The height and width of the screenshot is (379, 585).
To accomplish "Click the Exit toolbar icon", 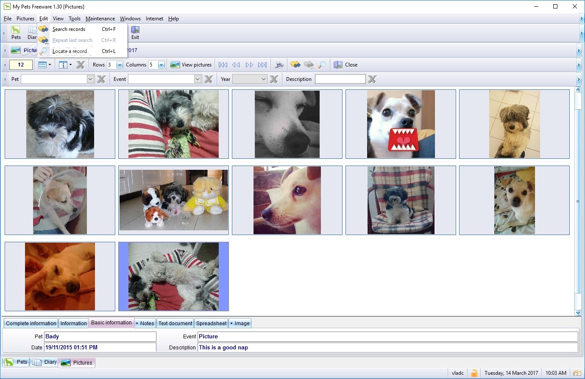I will point(135,33).
